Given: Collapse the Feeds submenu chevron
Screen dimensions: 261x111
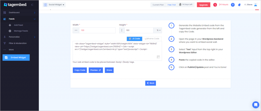Looking at the screenshot, I should pyautogui.click(x=35, y=19).
